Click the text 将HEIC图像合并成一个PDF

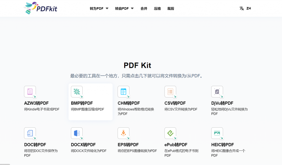[228, 153]
